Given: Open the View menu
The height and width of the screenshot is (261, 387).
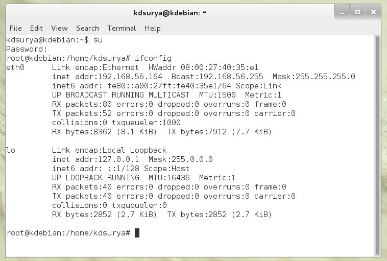Looking at the screenshot, I should pyautogui.click(x=59, y=28).
